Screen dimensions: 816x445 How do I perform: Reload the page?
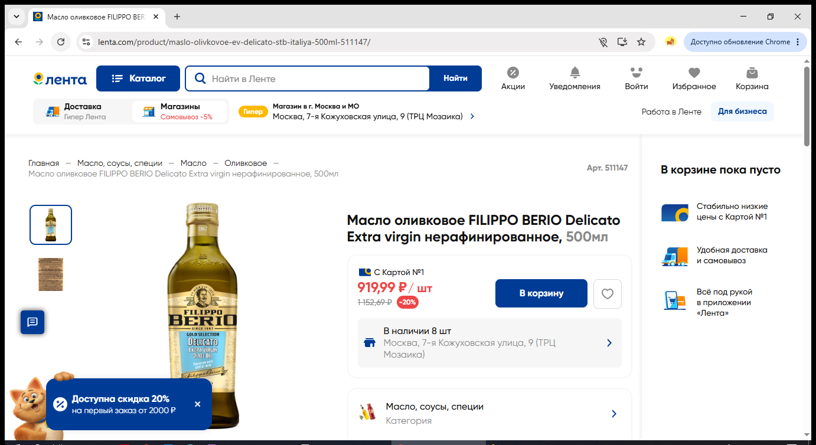coord(60,42)
